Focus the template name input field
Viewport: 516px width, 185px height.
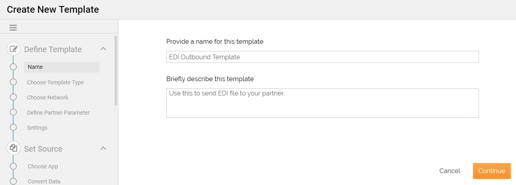pos(322,57)
